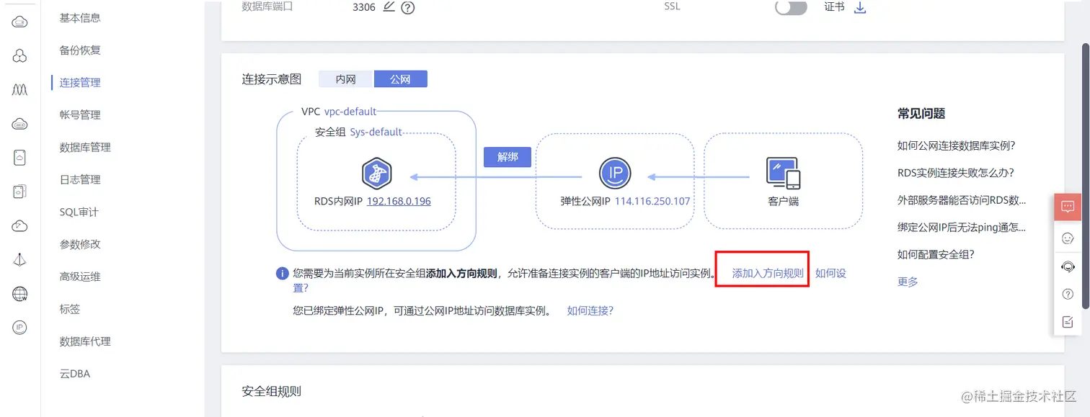This screenshot has height=417, width=1090.
Task: Click the wave peaks icon in the left rail
Action: click(20, 90)
